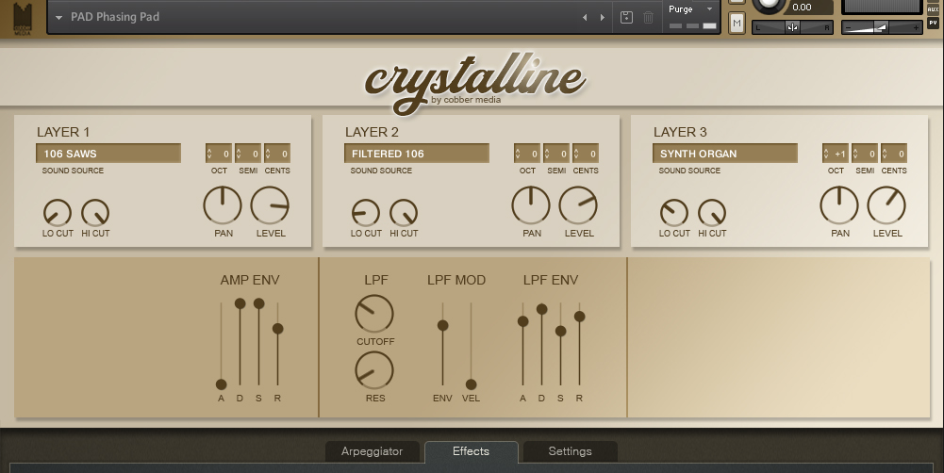Switch to the Settings tab
Screen dimensions: 944x473
pyautogui.click(x=570, y=451)
